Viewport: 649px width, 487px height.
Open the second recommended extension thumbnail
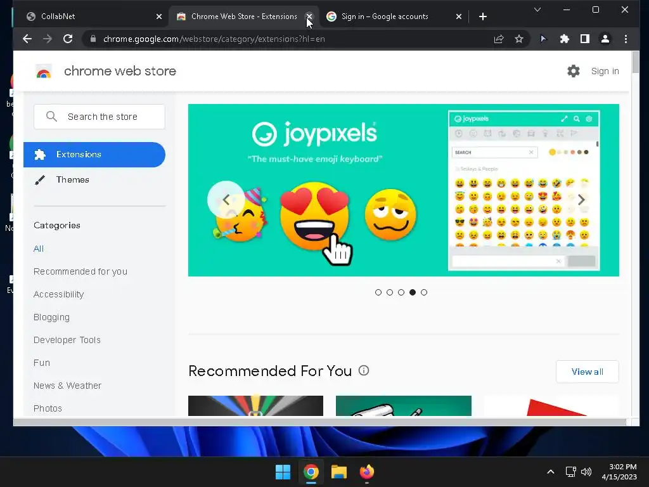click(x=404, y=405)
